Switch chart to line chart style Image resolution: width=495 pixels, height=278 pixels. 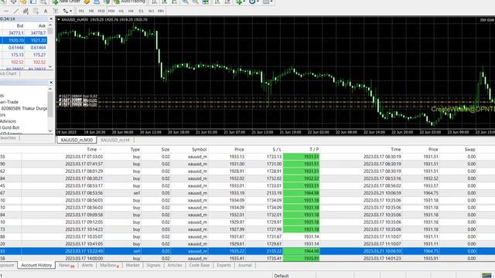pyautogui.click(x=174, y=2)
